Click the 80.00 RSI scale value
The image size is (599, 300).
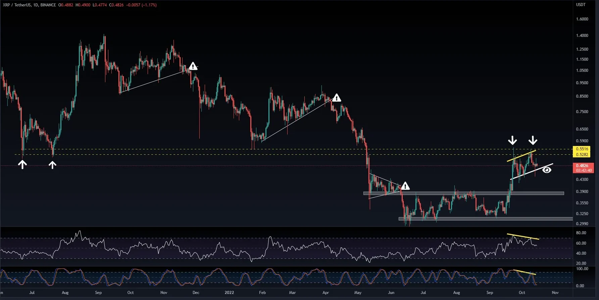point(581,233)
